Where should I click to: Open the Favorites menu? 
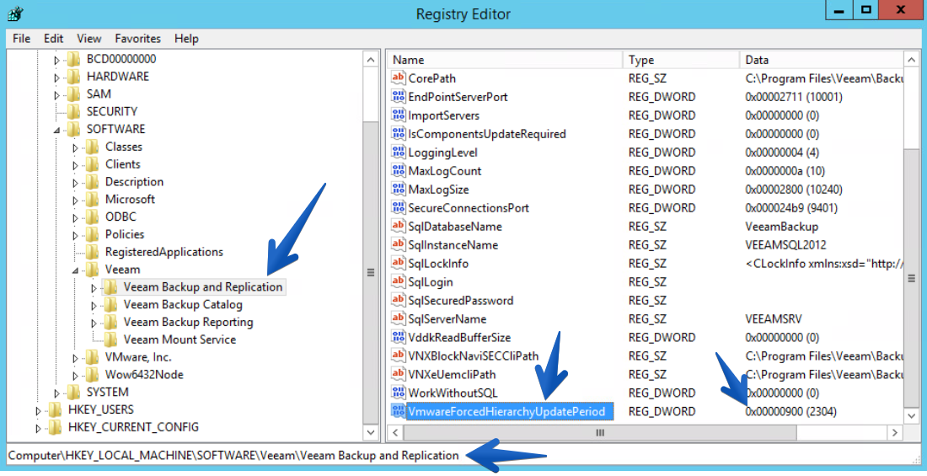[x=137, y=39]
